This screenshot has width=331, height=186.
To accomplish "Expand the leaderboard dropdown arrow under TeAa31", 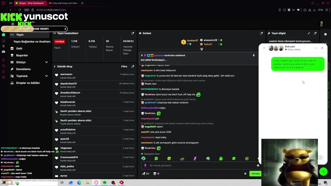I will pyautogui.click(x=202, y=49).
